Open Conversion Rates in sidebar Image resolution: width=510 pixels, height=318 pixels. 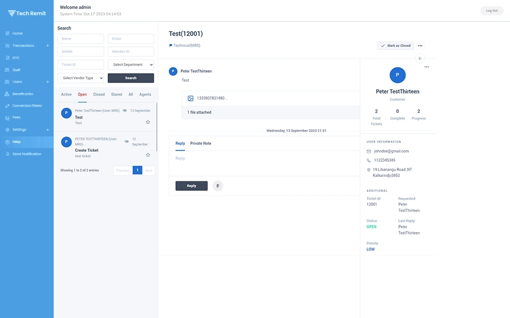point(27,106)
